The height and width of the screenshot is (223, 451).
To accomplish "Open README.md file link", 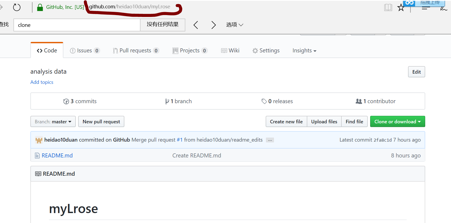I will (57, 156).
